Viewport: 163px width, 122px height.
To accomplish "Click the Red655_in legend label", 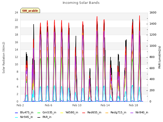I will pyautogui.click(x=94, y=112).
